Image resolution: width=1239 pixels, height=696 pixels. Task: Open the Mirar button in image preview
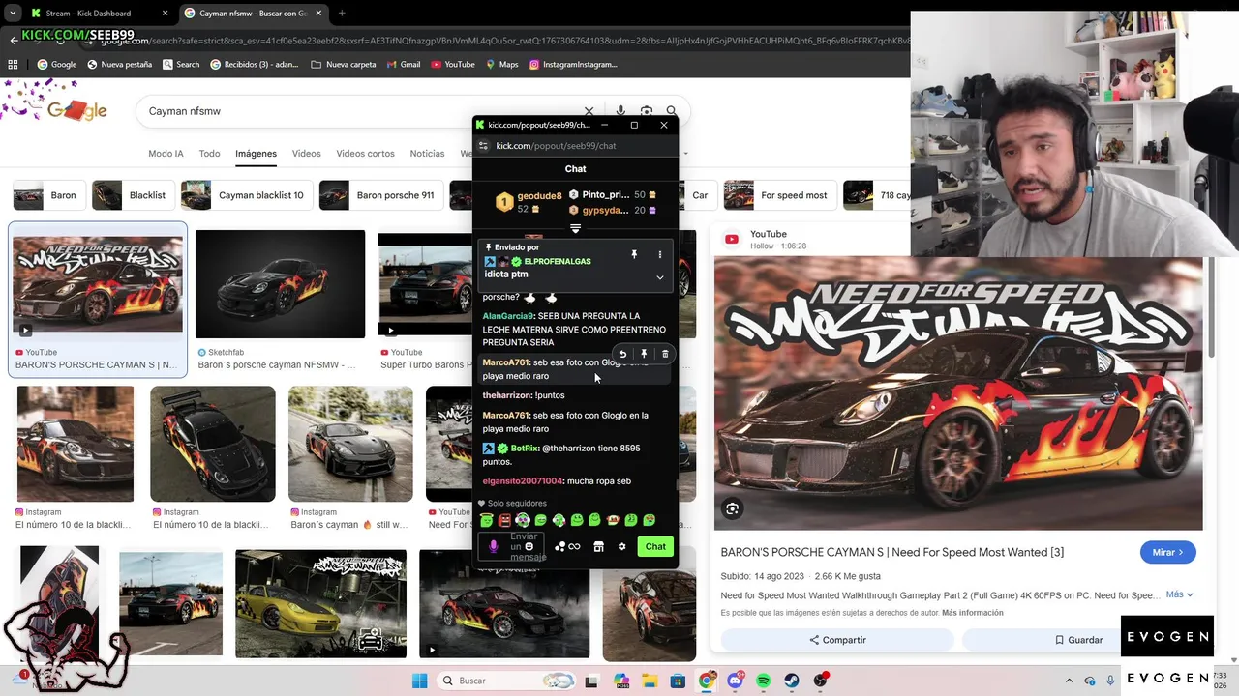(1168, 552)
